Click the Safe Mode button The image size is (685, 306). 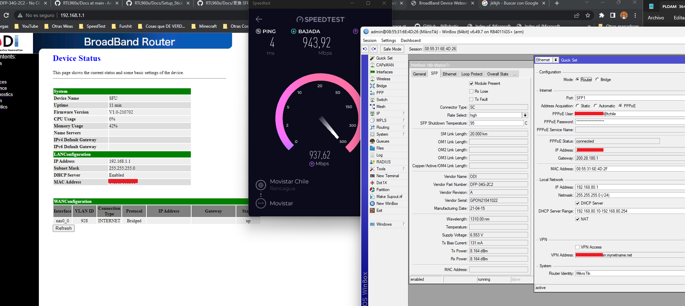click(392, 49)
